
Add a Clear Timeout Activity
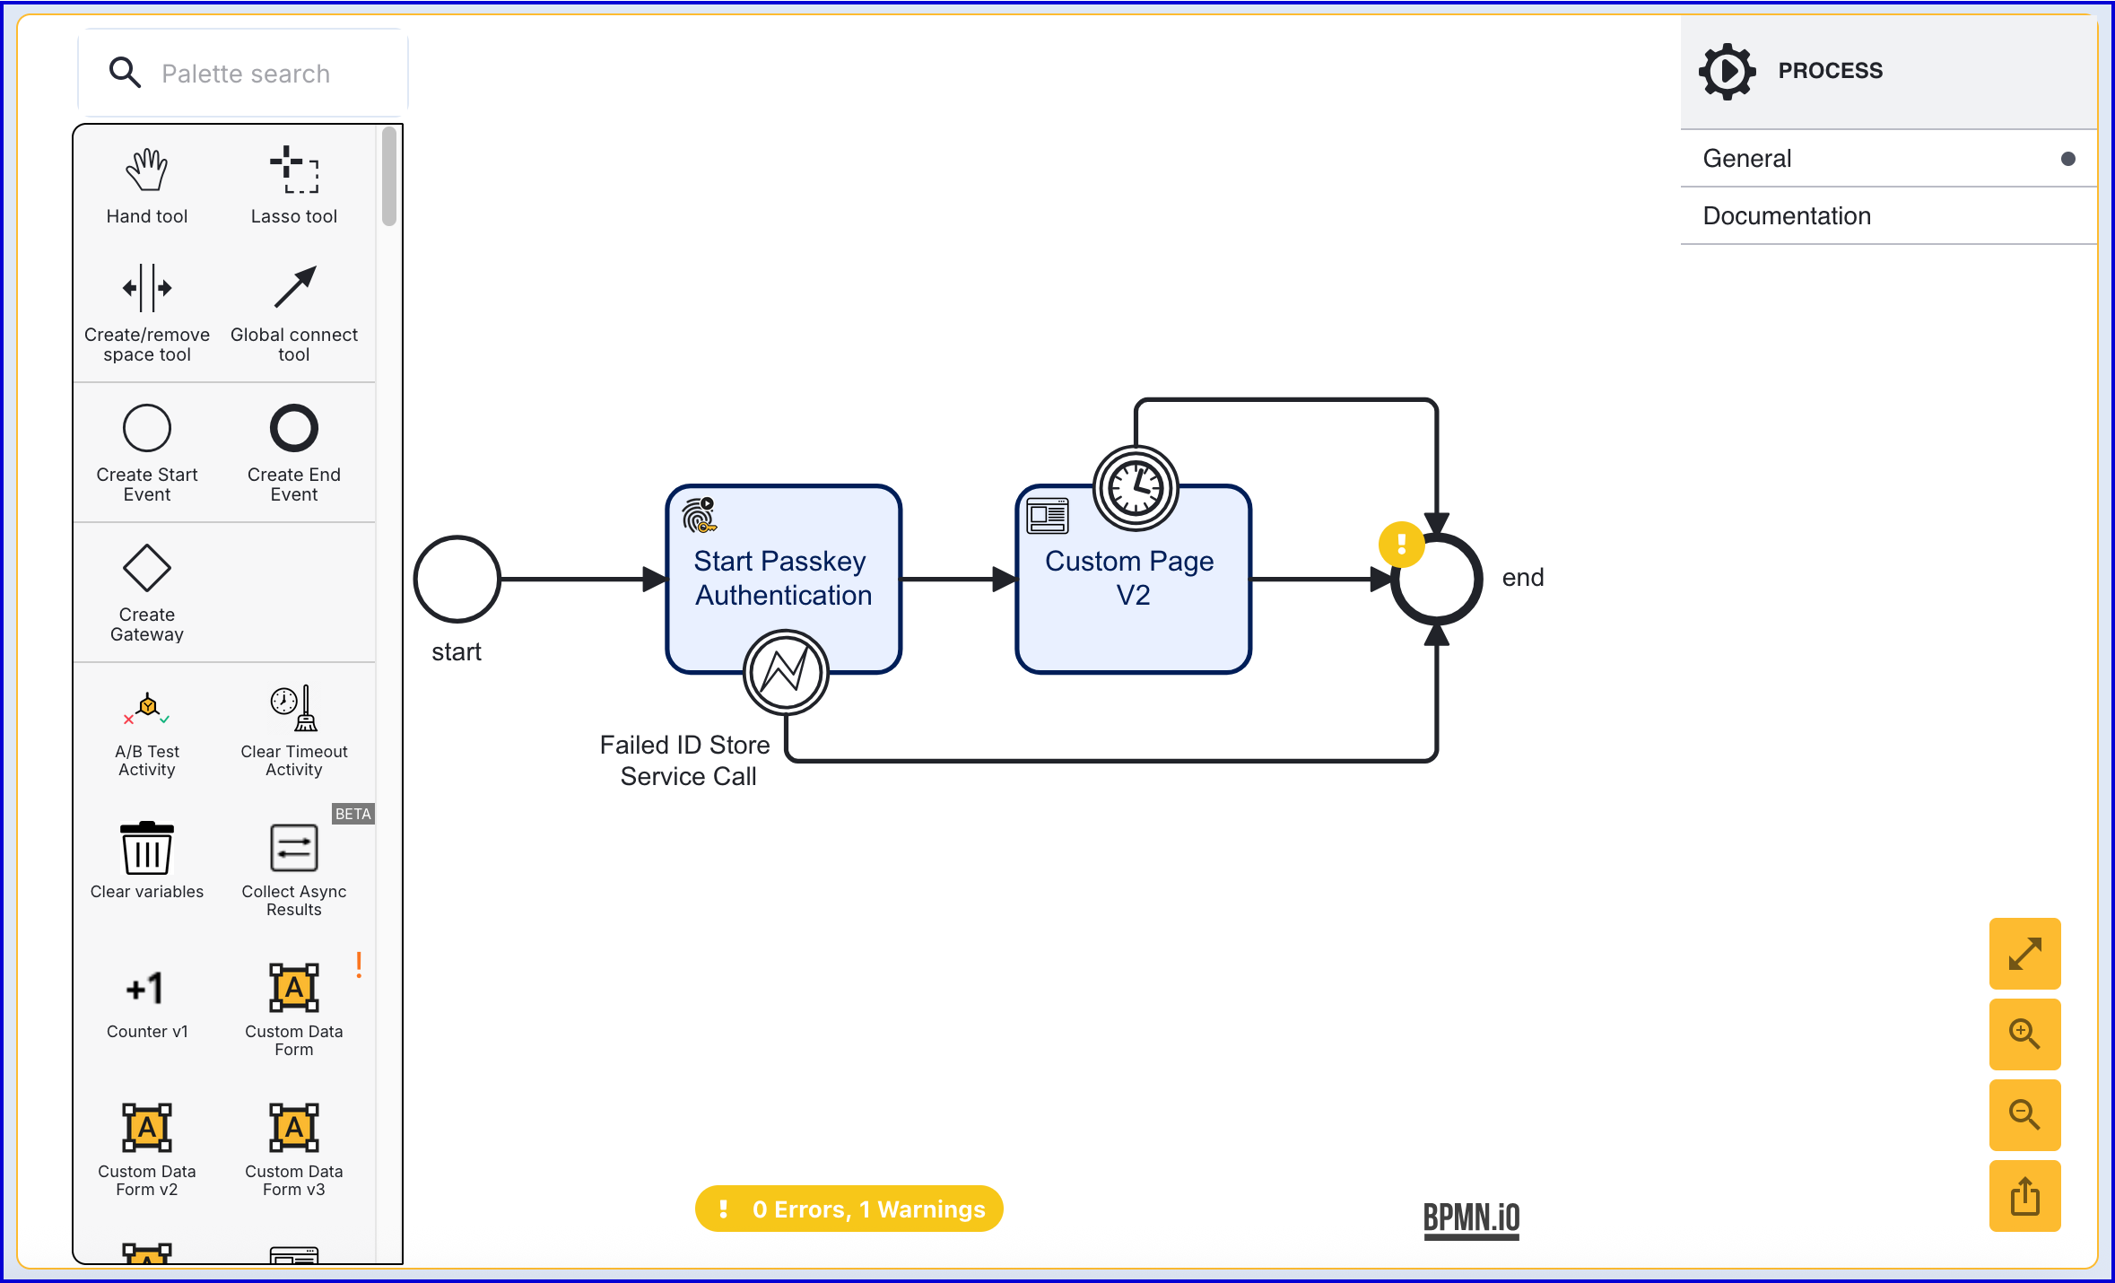coord(294,709)
